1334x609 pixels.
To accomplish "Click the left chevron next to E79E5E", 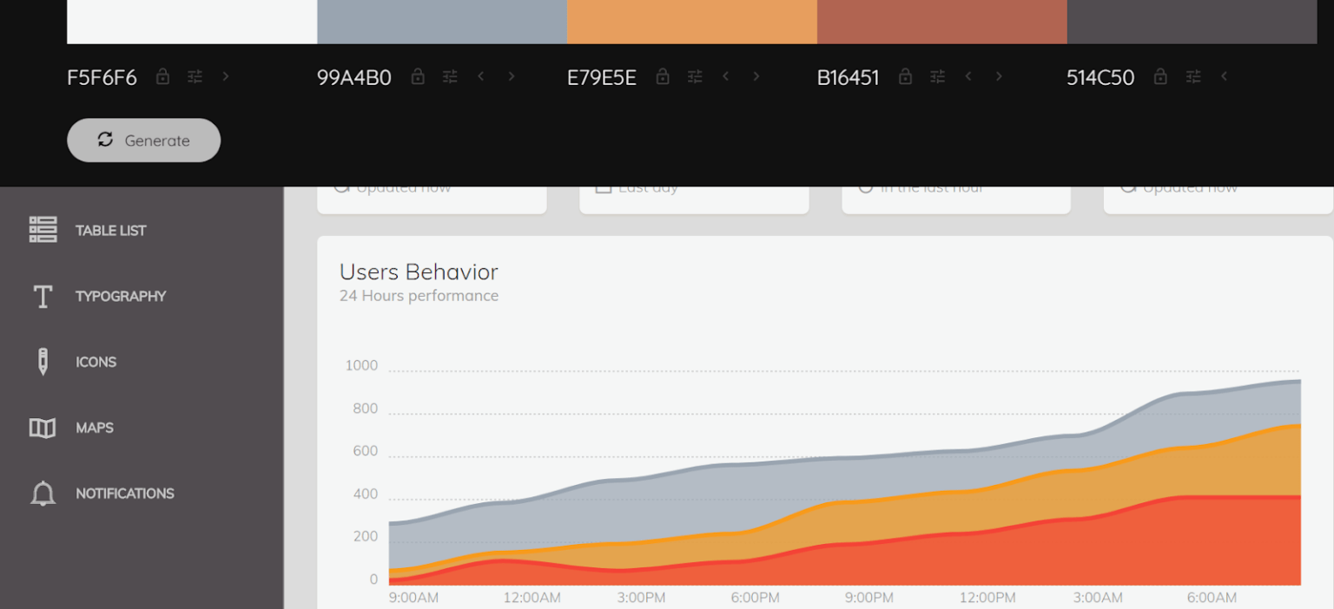I will tap(726, 77).
